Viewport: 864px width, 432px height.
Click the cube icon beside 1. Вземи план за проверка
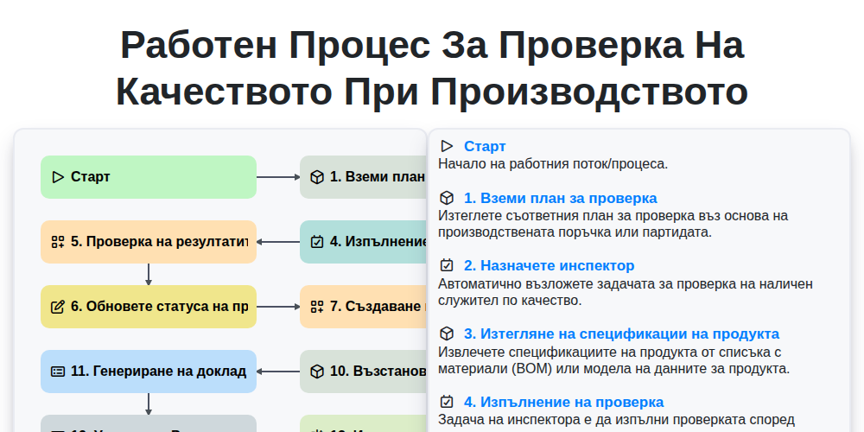(x=447, y=198)
